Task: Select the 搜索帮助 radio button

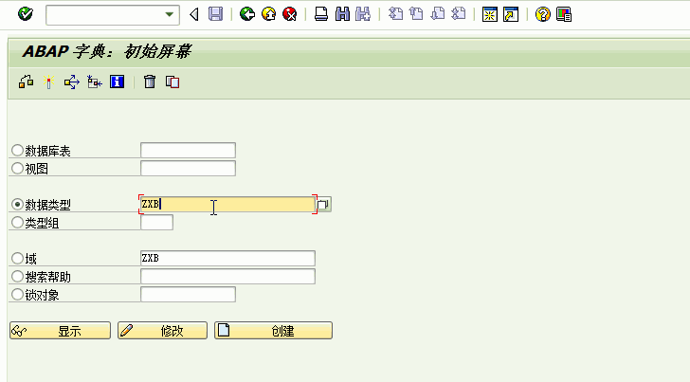Action: coord(17,277)
